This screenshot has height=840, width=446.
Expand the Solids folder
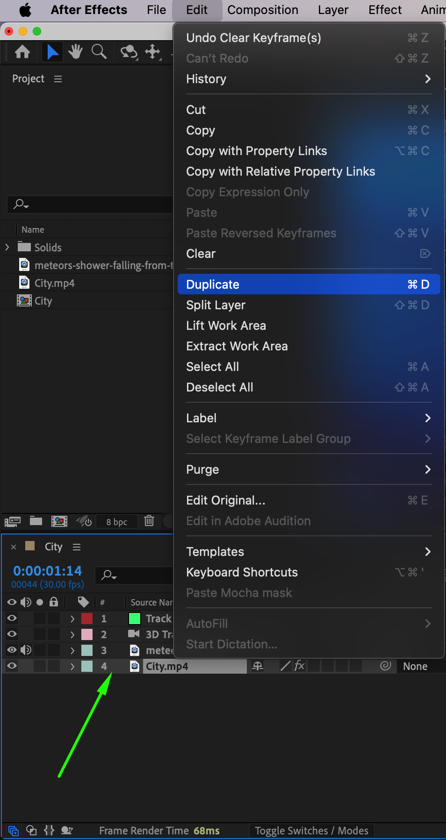point(7,247)
